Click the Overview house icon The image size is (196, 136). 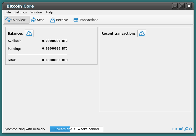coord(8,20)
